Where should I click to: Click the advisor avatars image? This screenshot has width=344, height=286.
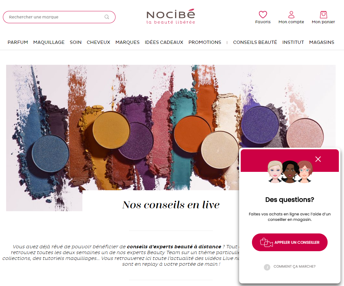pos(290,172)
